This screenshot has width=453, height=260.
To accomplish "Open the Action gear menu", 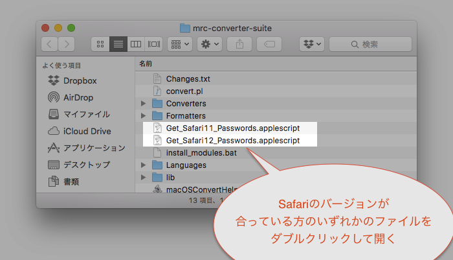I will (210, 44).
